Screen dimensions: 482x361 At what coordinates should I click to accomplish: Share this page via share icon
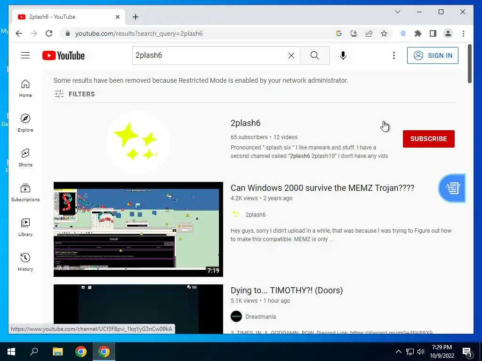[x=369, y=33]
